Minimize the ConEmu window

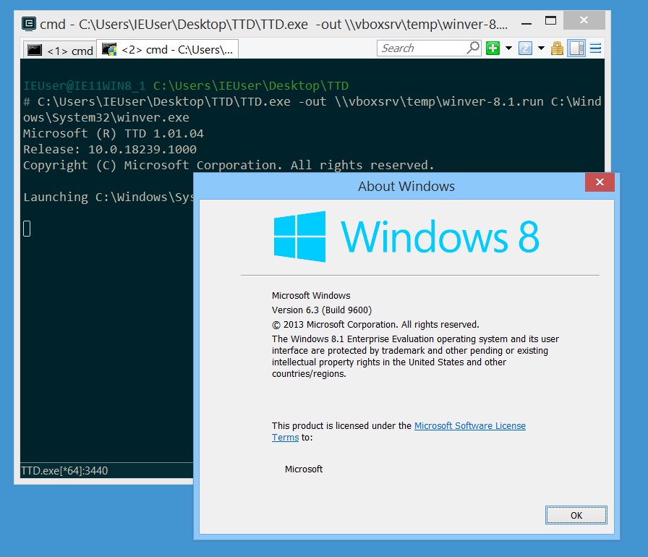[x=526, y=24]
